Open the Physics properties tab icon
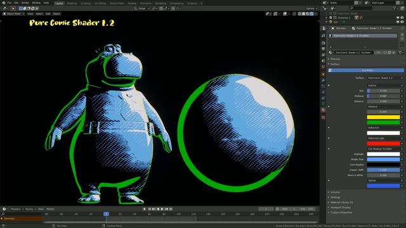 coord(323,92)
